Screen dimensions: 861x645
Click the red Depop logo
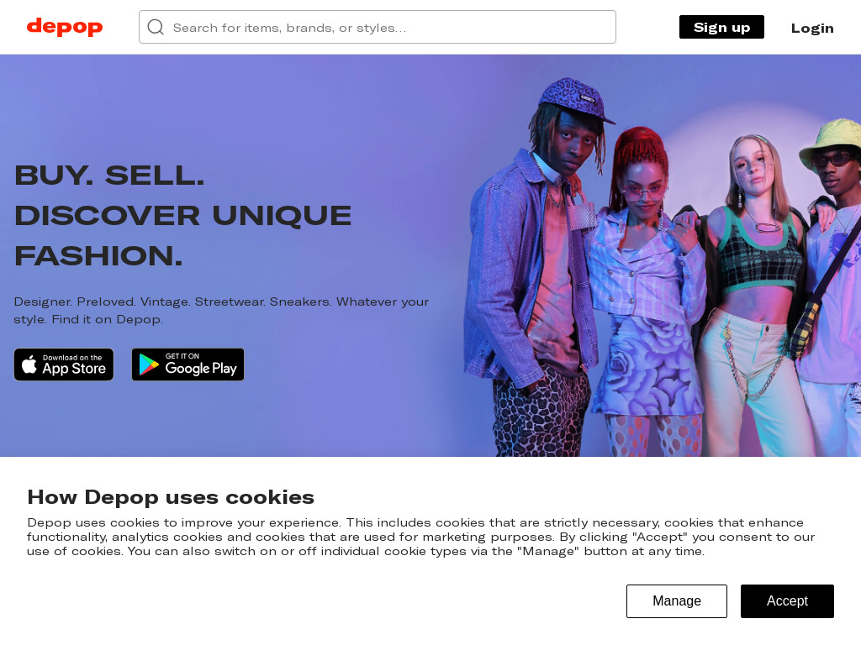tap(64, 27)
